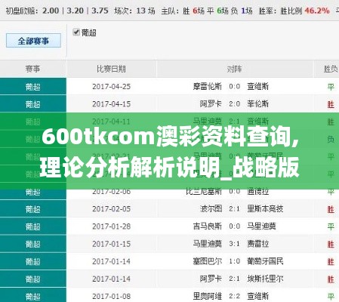Viewport: 339px width, 302px height.
Task: Click the 对阵 column header
Action: point(234,69)
